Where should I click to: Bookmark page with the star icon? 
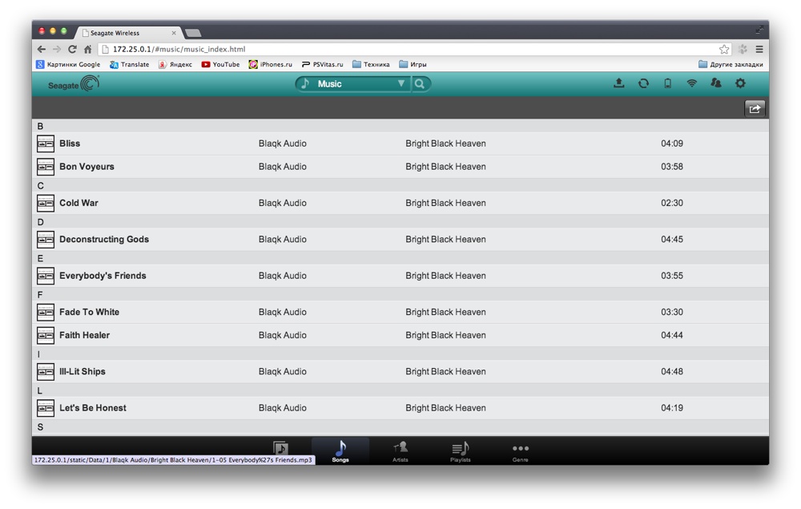[x=724, y=49]
